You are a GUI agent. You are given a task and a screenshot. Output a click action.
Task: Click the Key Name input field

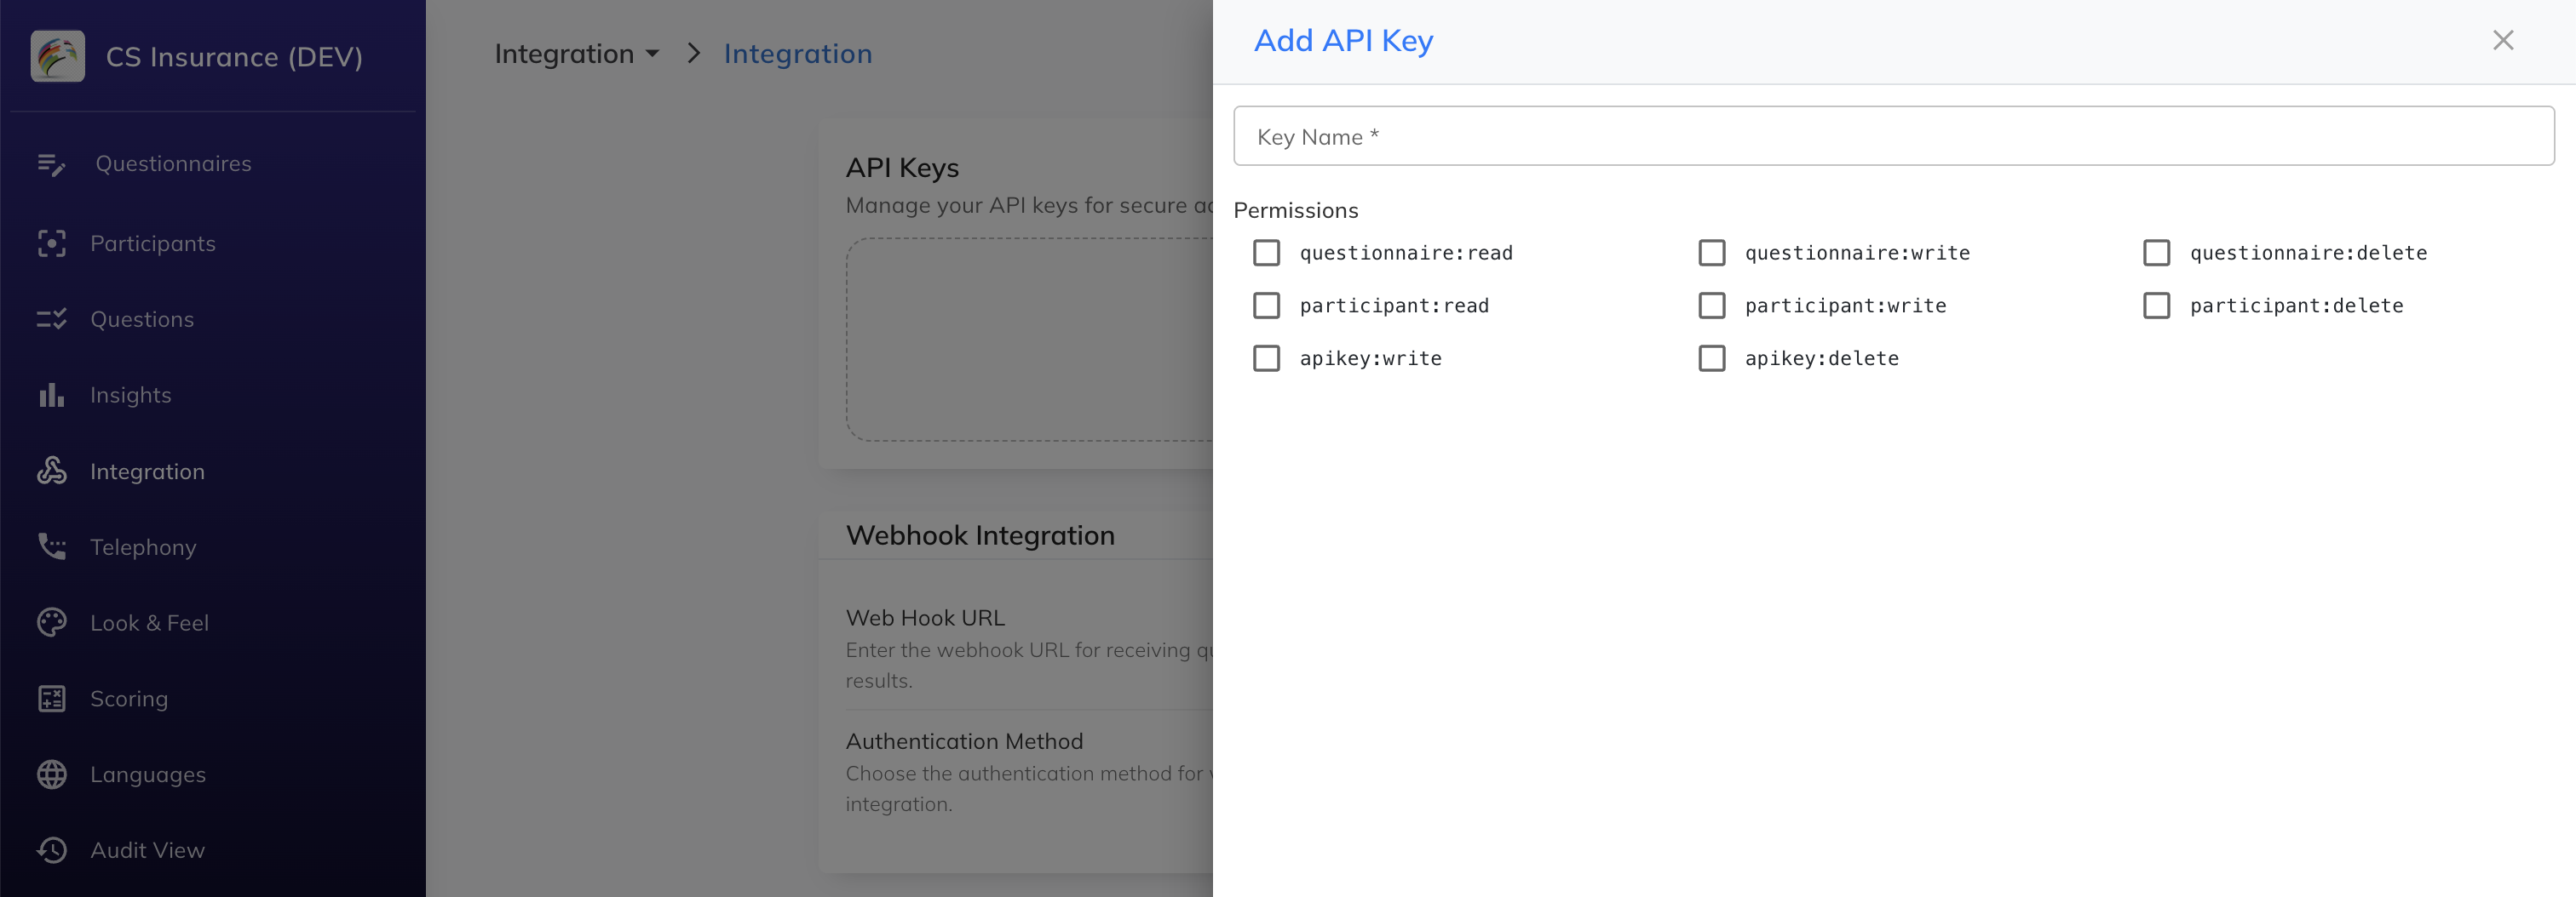[x=1893, y=136]
